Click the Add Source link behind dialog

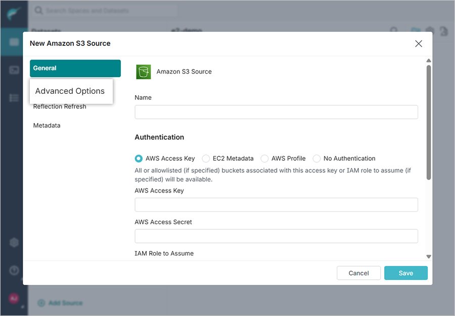pyautogui.click(x=60, y=303)
